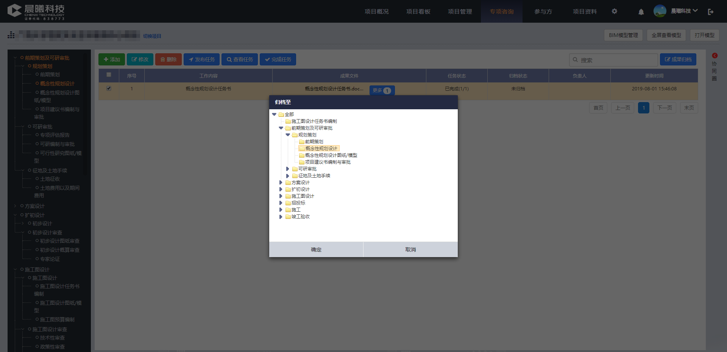Click the red collapse arrow of 协同图 panel
This screenshot has height=352, width=727.
[715, 56]
